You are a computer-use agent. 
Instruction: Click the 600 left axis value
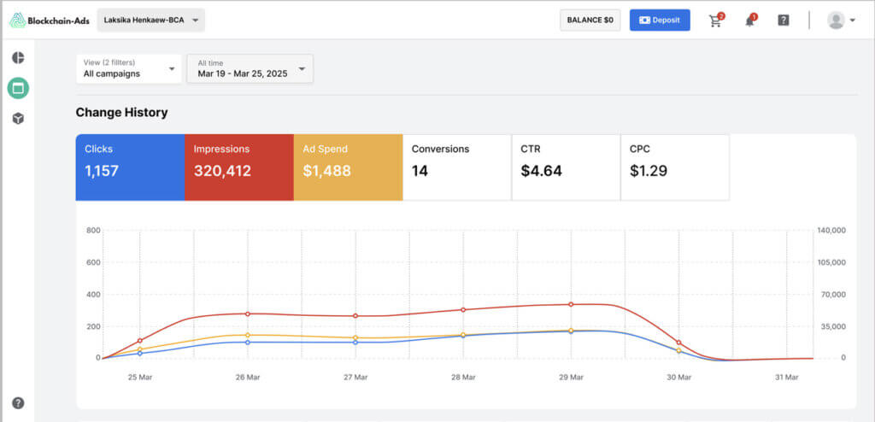93,262
